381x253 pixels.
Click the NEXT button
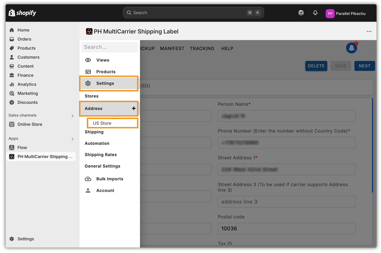click(x=365, y=66)
